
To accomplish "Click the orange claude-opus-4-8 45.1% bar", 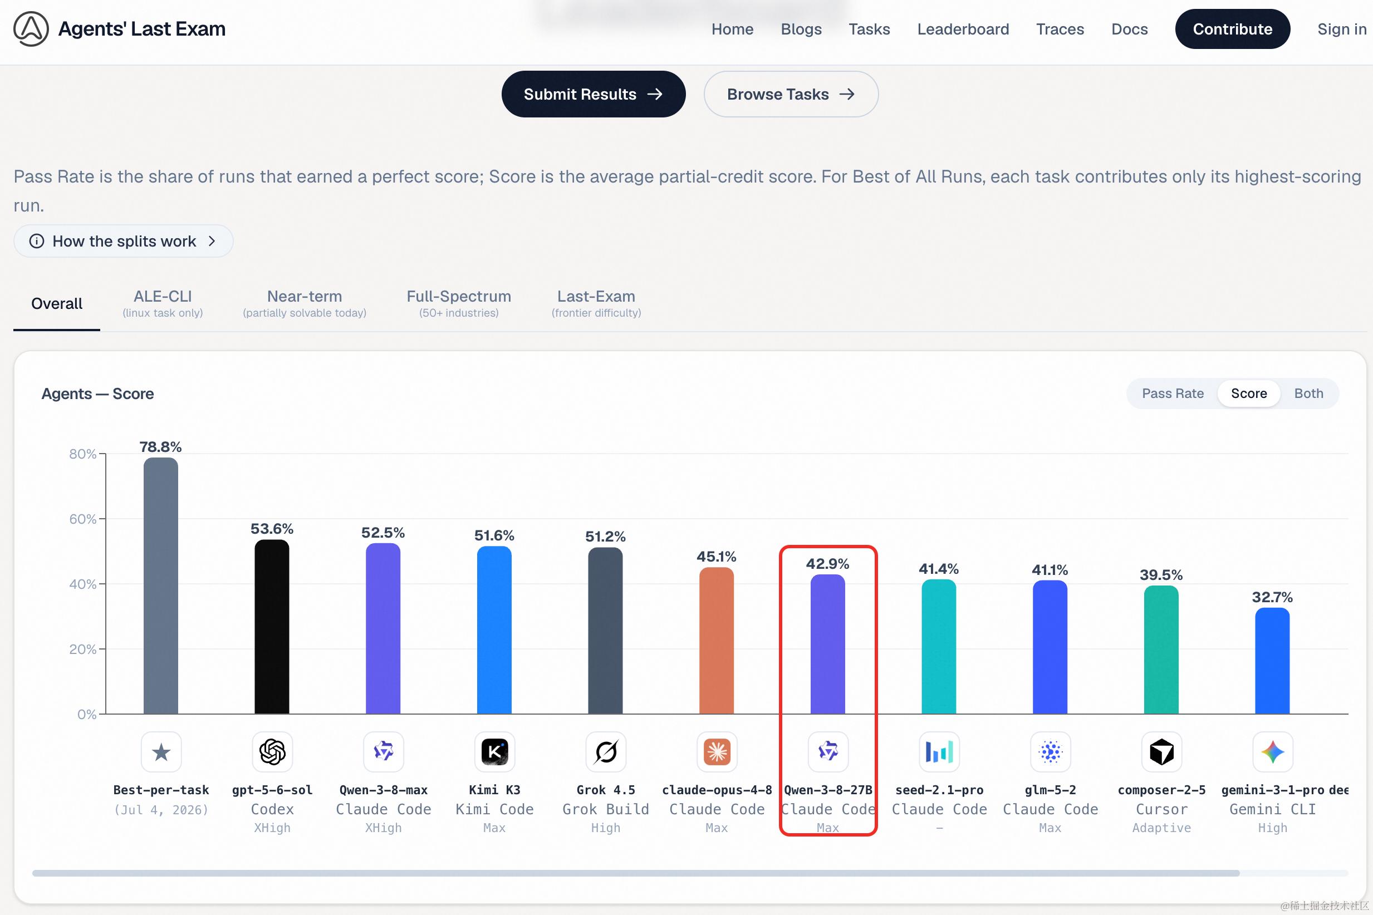I will coord(717,641).
